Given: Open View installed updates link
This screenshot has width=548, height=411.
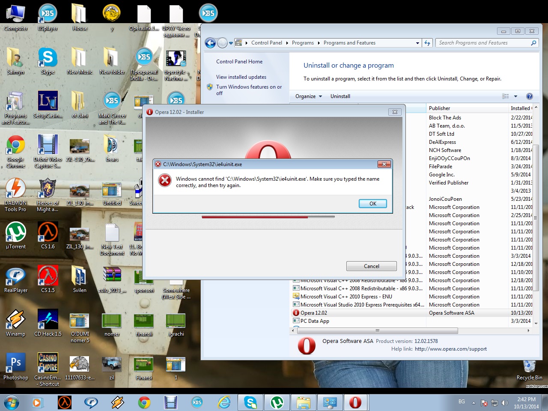Looking at the screenshot, I should pos(241,77).
